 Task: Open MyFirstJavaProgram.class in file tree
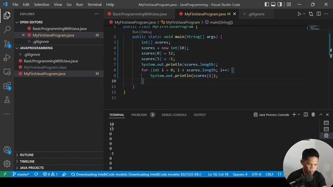pyautogui.click(x=45, y=67)
